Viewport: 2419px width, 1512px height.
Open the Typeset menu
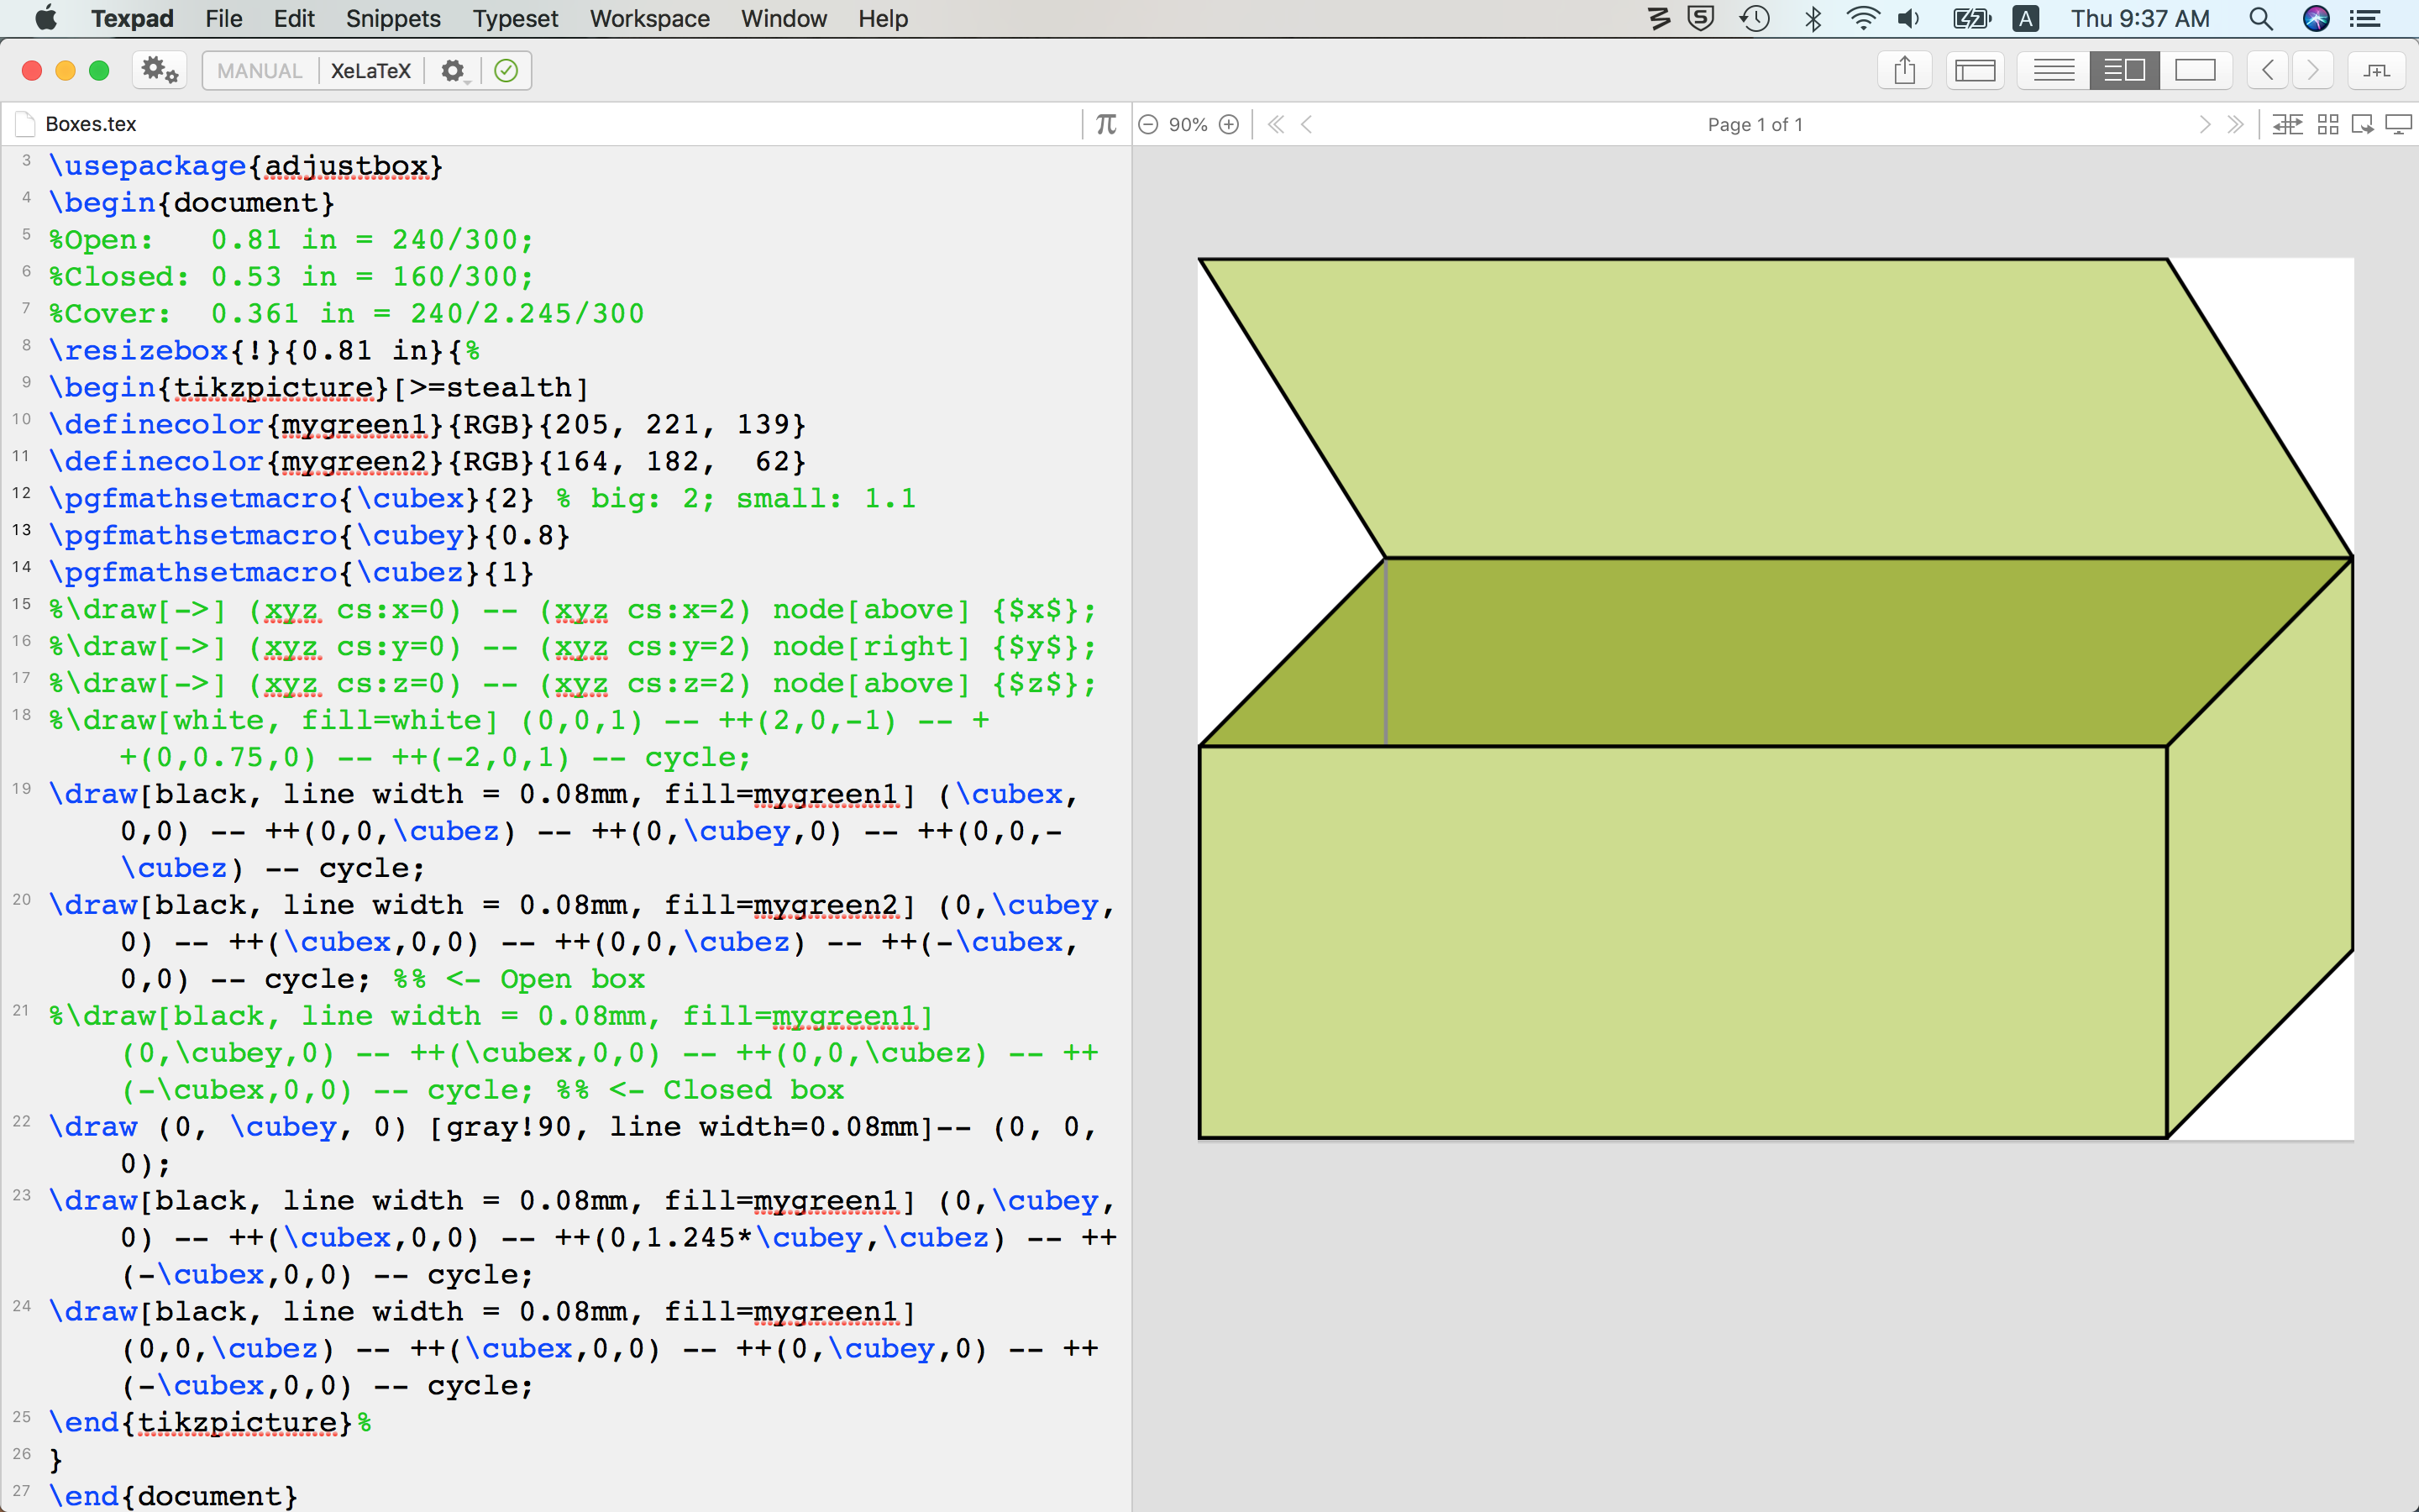tap(515, 18)
